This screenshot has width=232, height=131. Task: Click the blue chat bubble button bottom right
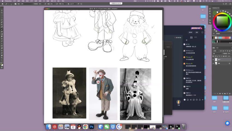tap(227, 123)
